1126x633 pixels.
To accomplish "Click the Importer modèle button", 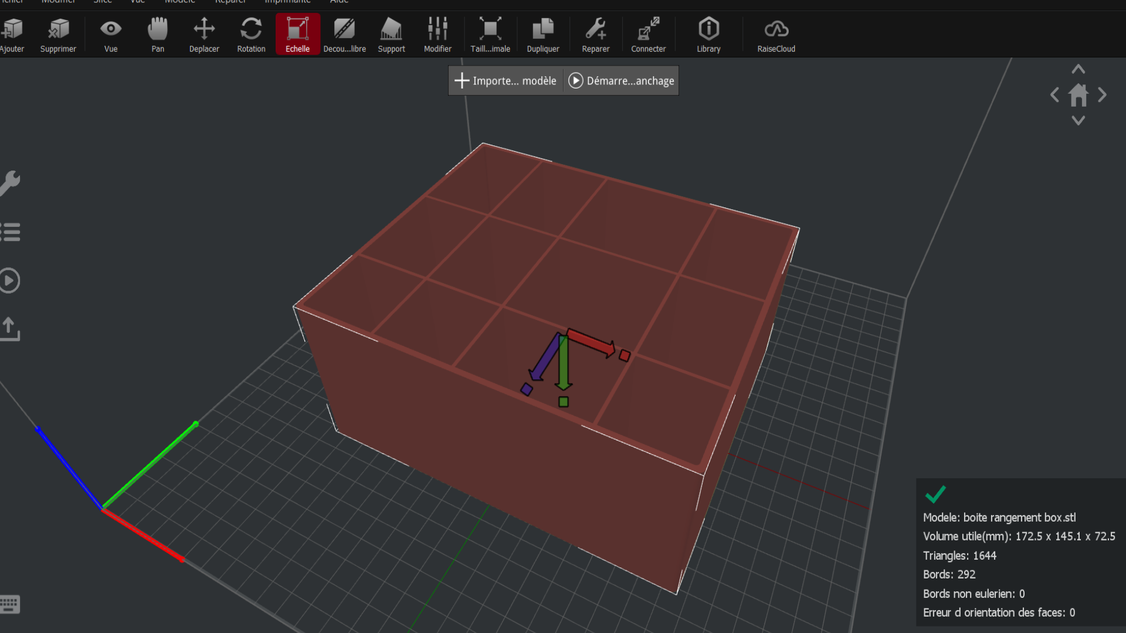I will click(x=506, y=80).
